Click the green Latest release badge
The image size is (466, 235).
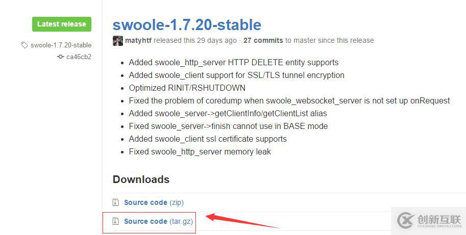click(x=62, y=24)
